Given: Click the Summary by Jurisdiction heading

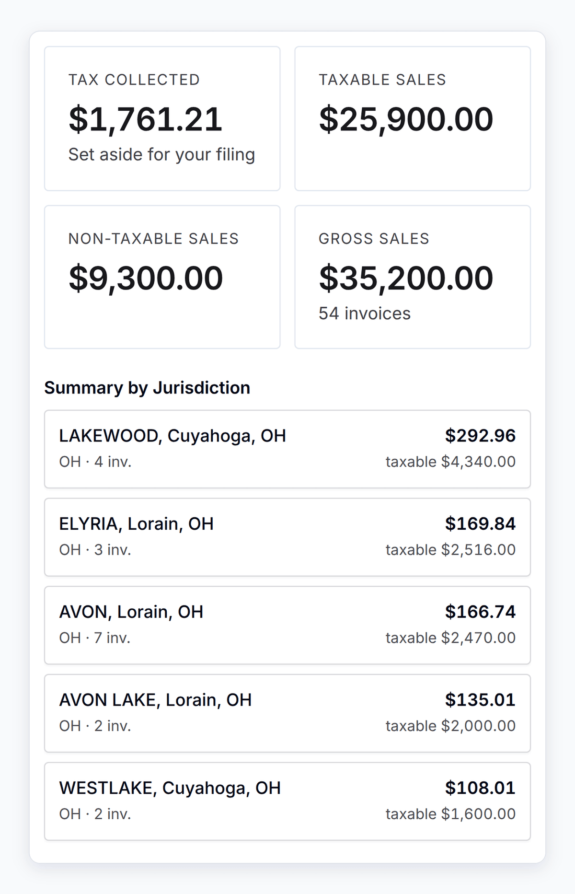Looking at the screenshot, I should (x=147, y=388).
